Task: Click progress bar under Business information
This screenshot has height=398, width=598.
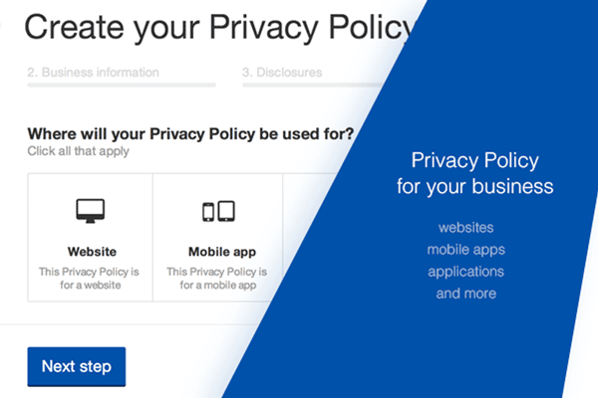Action: tap(122, 86)
